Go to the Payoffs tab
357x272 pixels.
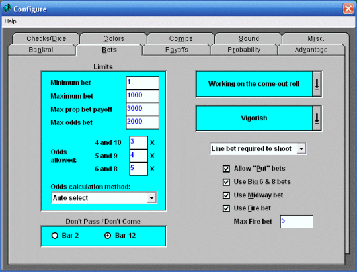[177, 50]
